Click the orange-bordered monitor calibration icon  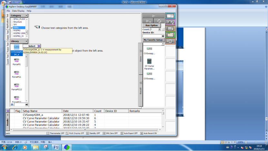(x=170, y=29)
